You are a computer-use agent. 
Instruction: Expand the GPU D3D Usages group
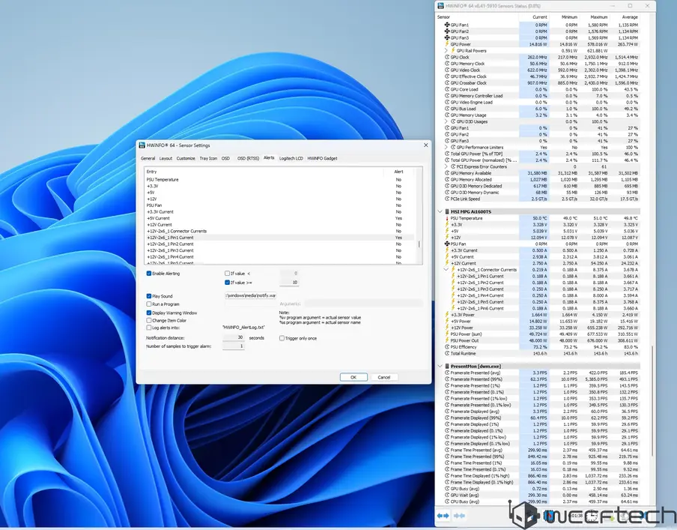pos(446,121)
